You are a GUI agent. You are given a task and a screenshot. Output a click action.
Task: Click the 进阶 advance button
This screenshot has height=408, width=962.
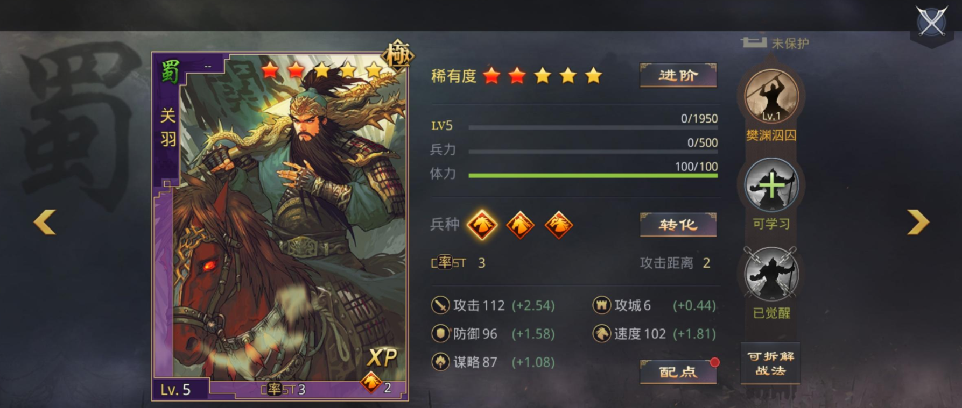[678, 75]
